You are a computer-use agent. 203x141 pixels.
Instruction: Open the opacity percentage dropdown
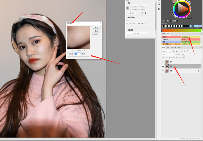tap(187, 54)
